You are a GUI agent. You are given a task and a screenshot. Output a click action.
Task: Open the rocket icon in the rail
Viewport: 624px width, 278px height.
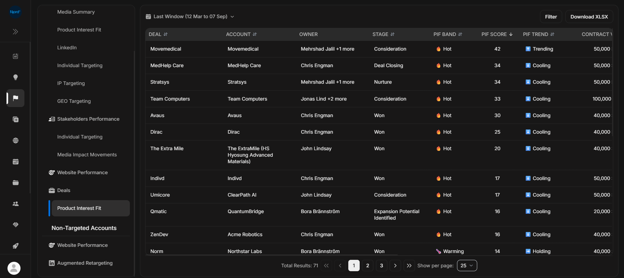point(15,246)
